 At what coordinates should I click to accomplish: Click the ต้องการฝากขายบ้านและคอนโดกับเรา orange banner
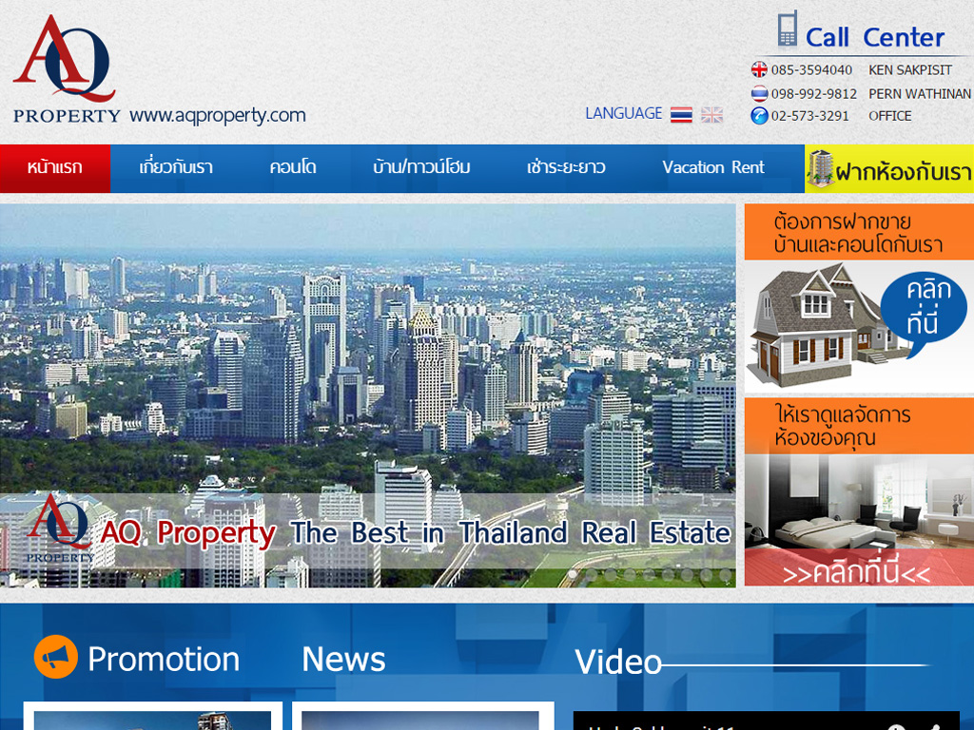pyautogui.click(x=859, y=232)
